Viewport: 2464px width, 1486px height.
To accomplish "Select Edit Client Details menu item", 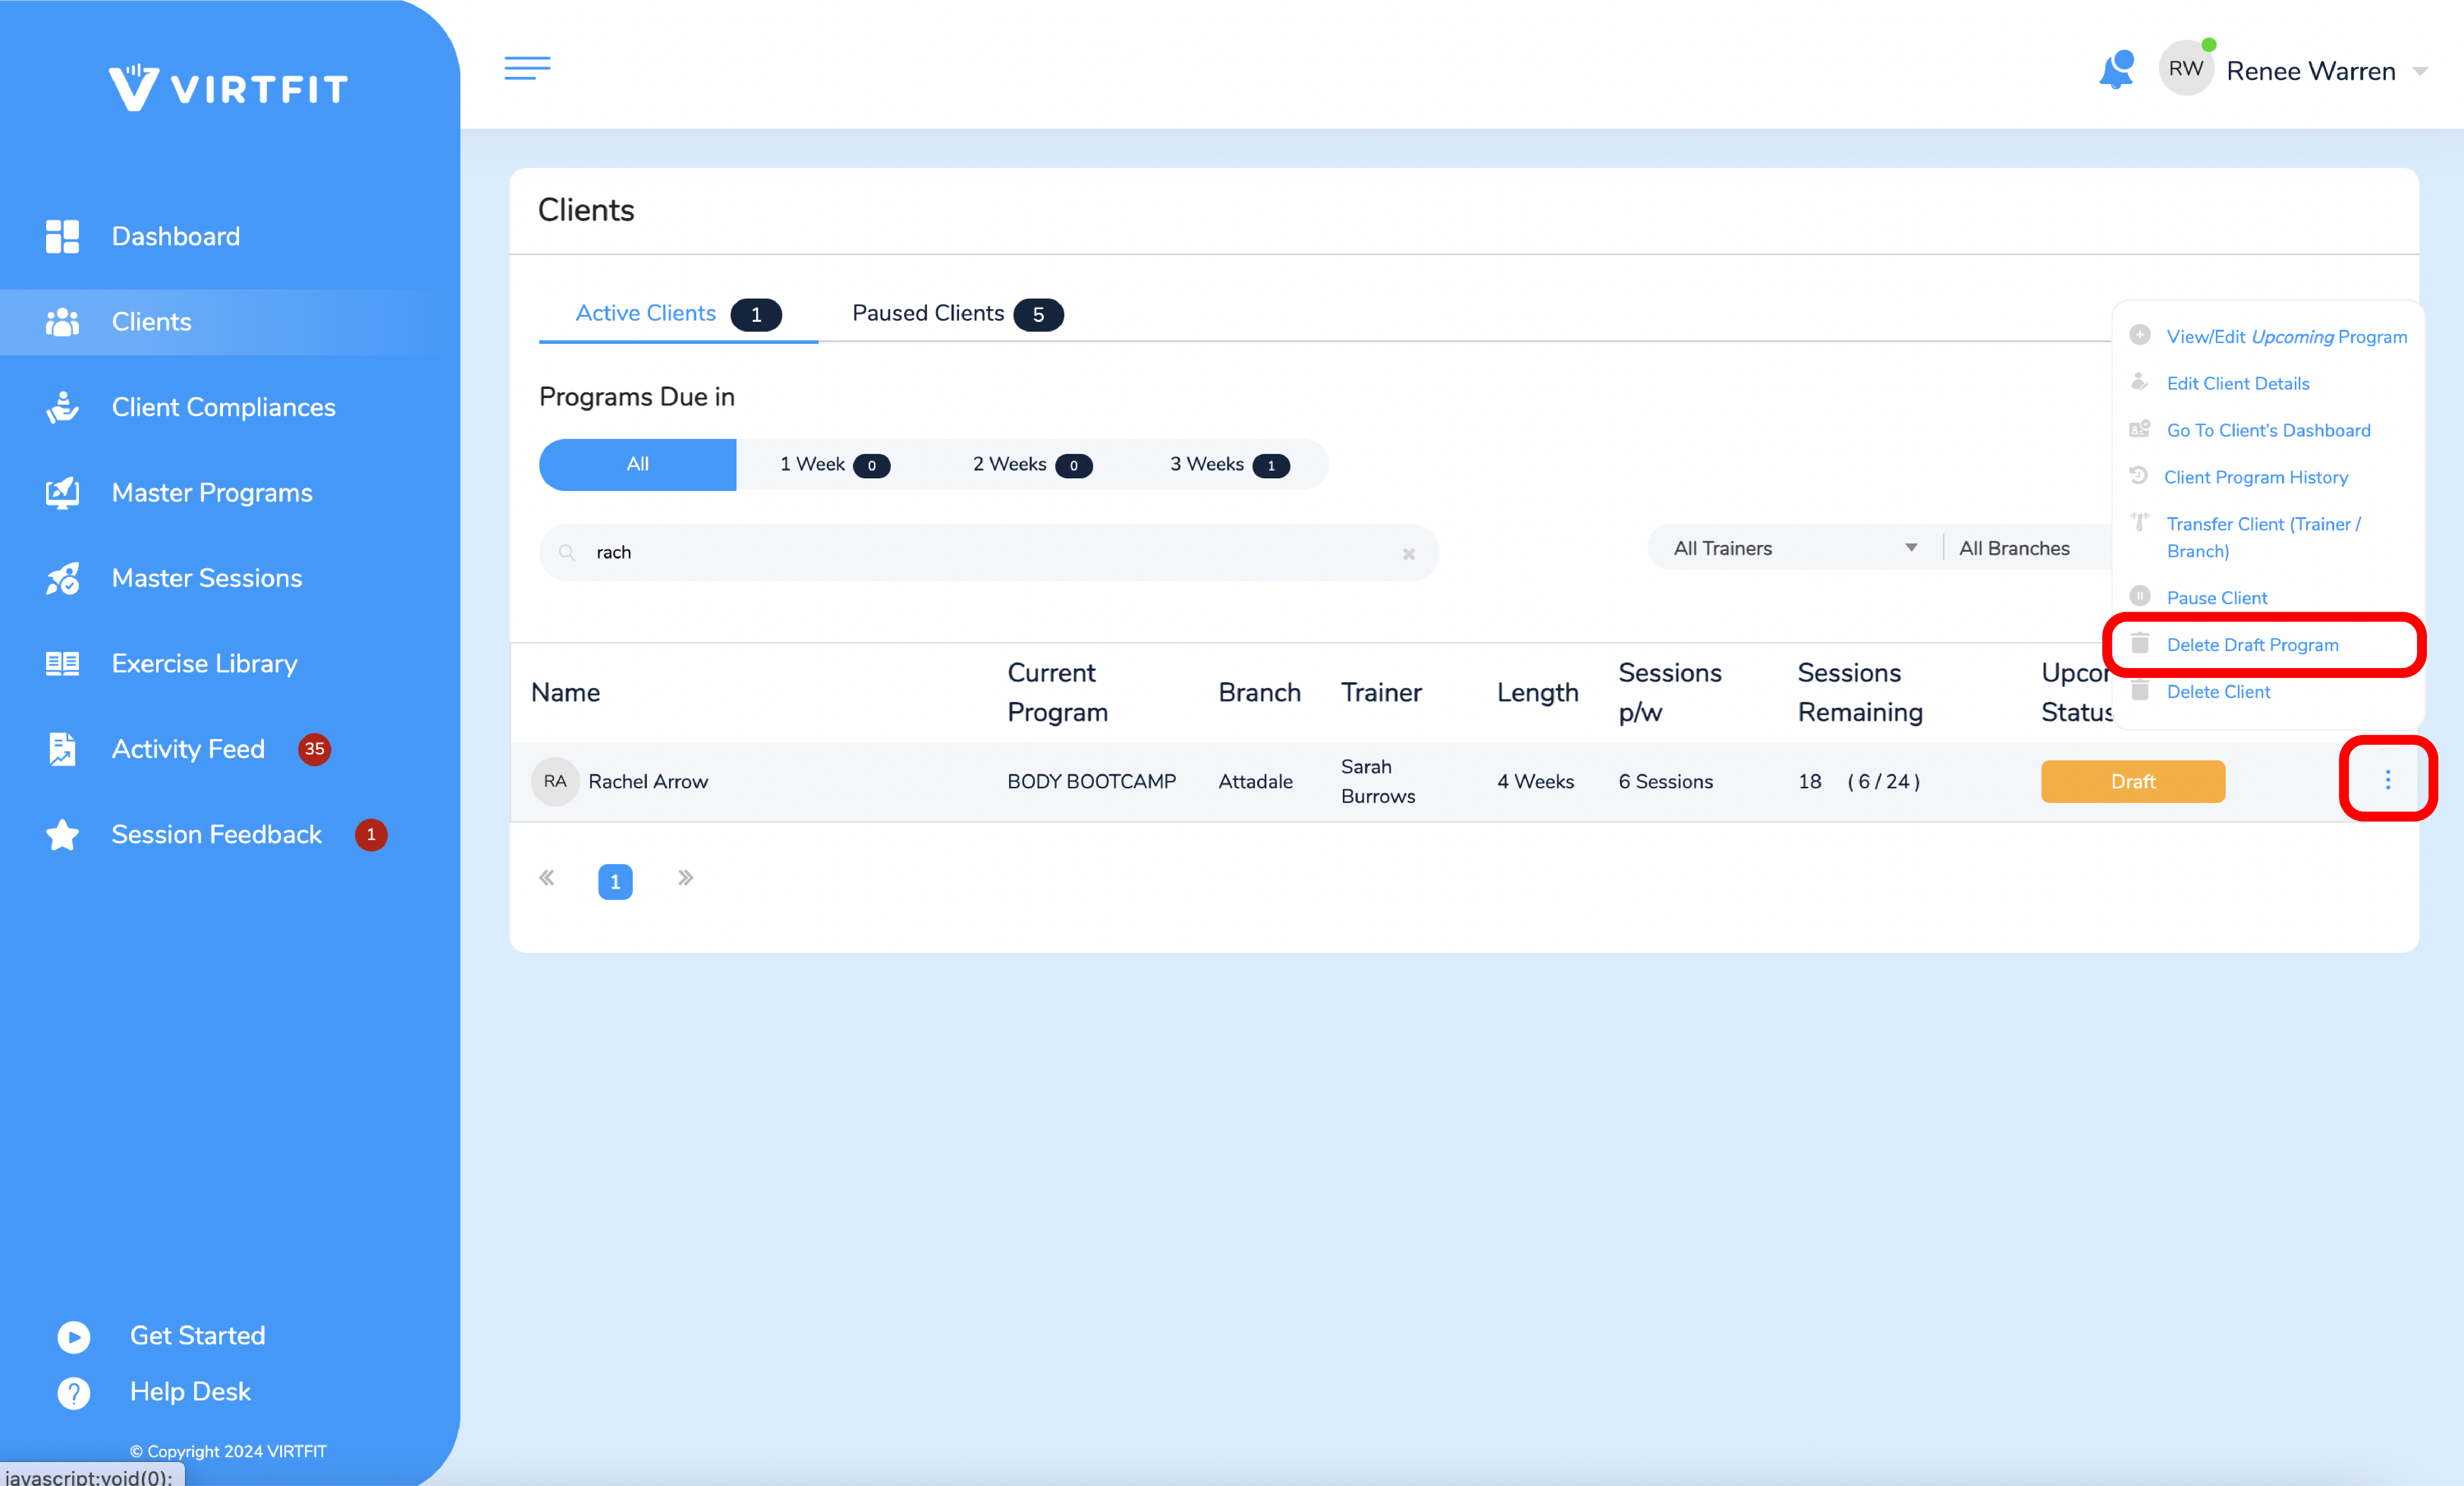I will click(2238, 384).
